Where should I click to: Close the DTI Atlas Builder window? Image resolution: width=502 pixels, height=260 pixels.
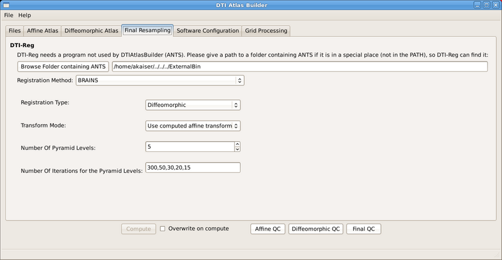[495, 5]
